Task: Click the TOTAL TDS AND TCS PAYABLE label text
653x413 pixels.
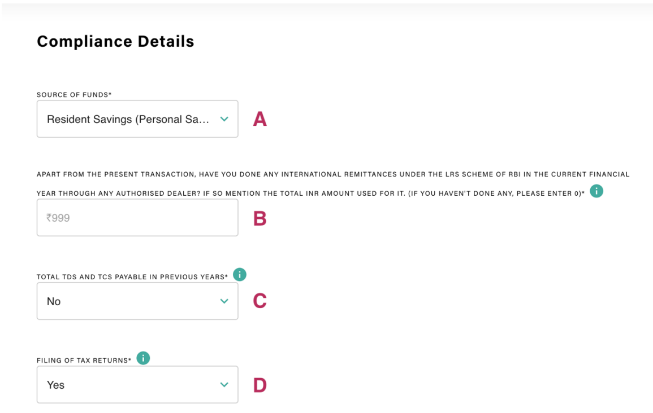Action: click(x=132, y=276)
